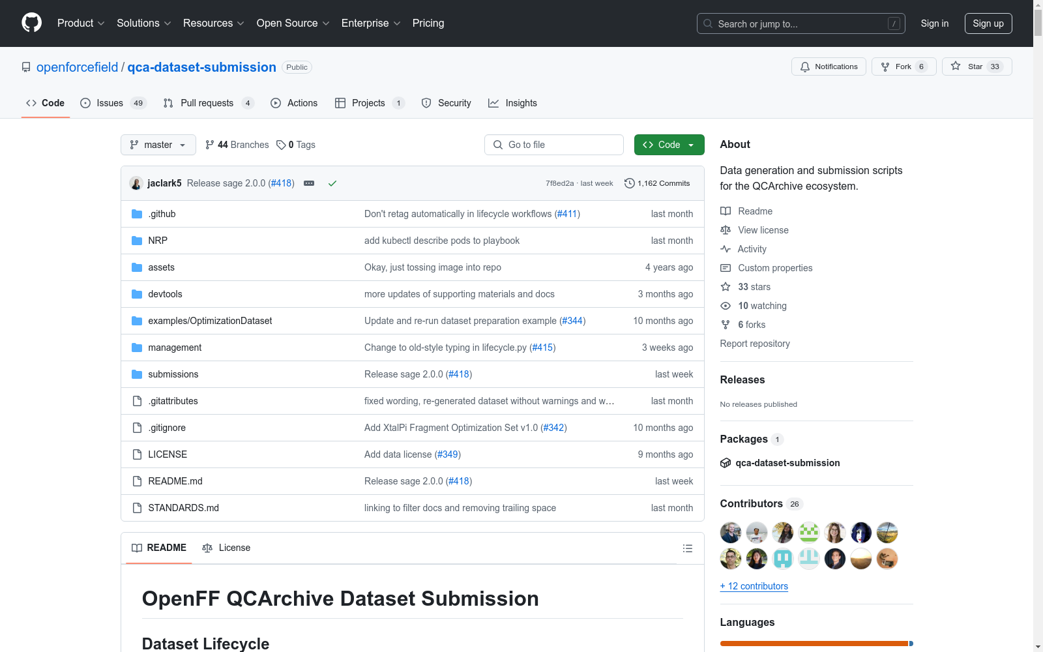Open the devtools folder

165,294
